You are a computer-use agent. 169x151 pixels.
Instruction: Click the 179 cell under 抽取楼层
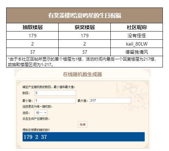point(33,36)
